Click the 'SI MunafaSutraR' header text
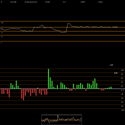Image resolution: width=125 pixels, height=125 pixels. click(31, 2)
